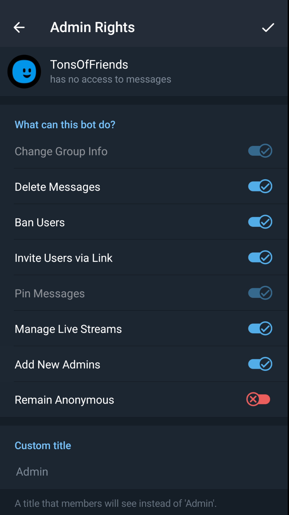The height and width of the screenshot is (515, 289).
Task: Tap the TonsOfFriends bot name
Action: point(89,65)
